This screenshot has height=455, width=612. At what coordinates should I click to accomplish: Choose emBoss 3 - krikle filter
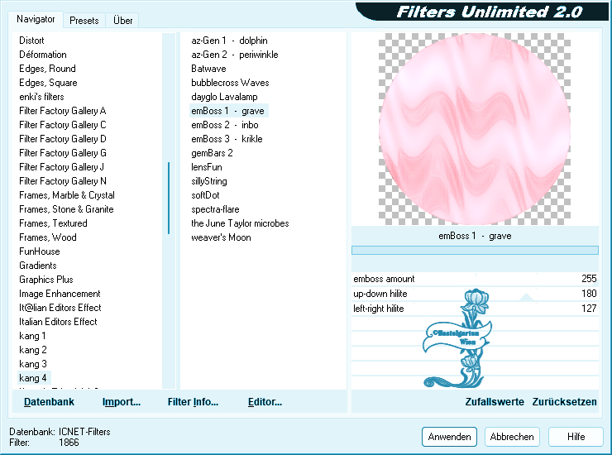[x=227, y=139]
